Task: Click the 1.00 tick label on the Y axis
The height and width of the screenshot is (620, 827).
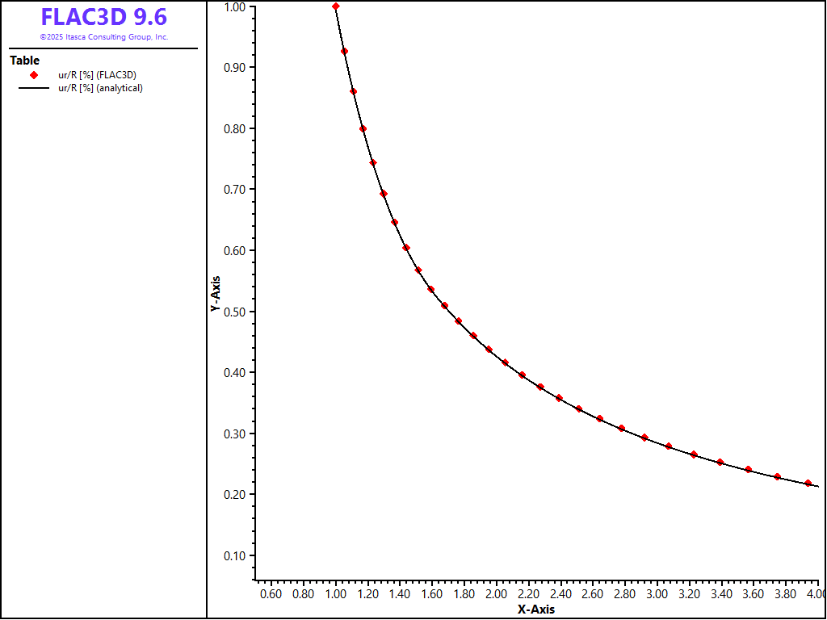Action: point(234,6)
